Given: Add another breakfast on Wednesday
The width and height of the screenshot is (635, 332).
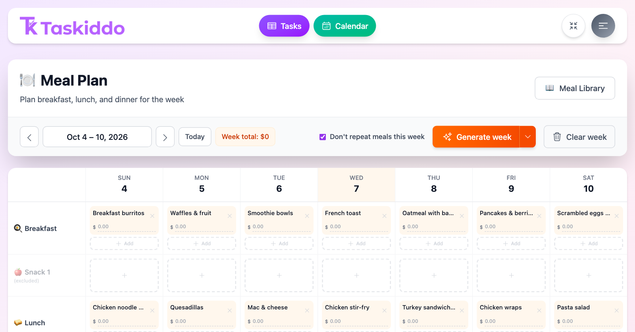Looking at the screenshot, I should click(x=356, y=243).
